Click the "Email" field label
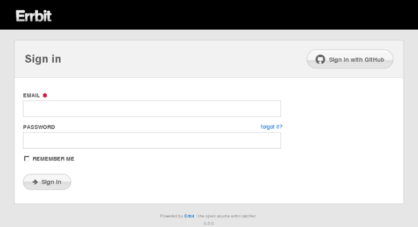418x227 pixels. point(31,96)
